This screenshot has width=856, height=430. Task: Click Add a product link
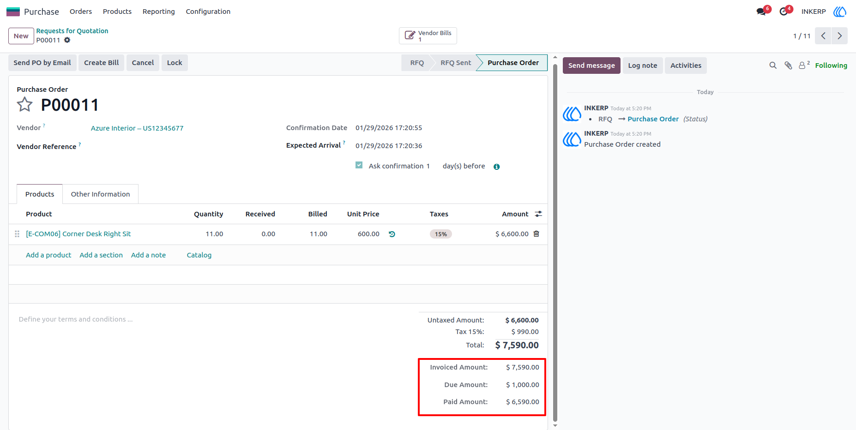pyautogui.click(x=48, y=255)
